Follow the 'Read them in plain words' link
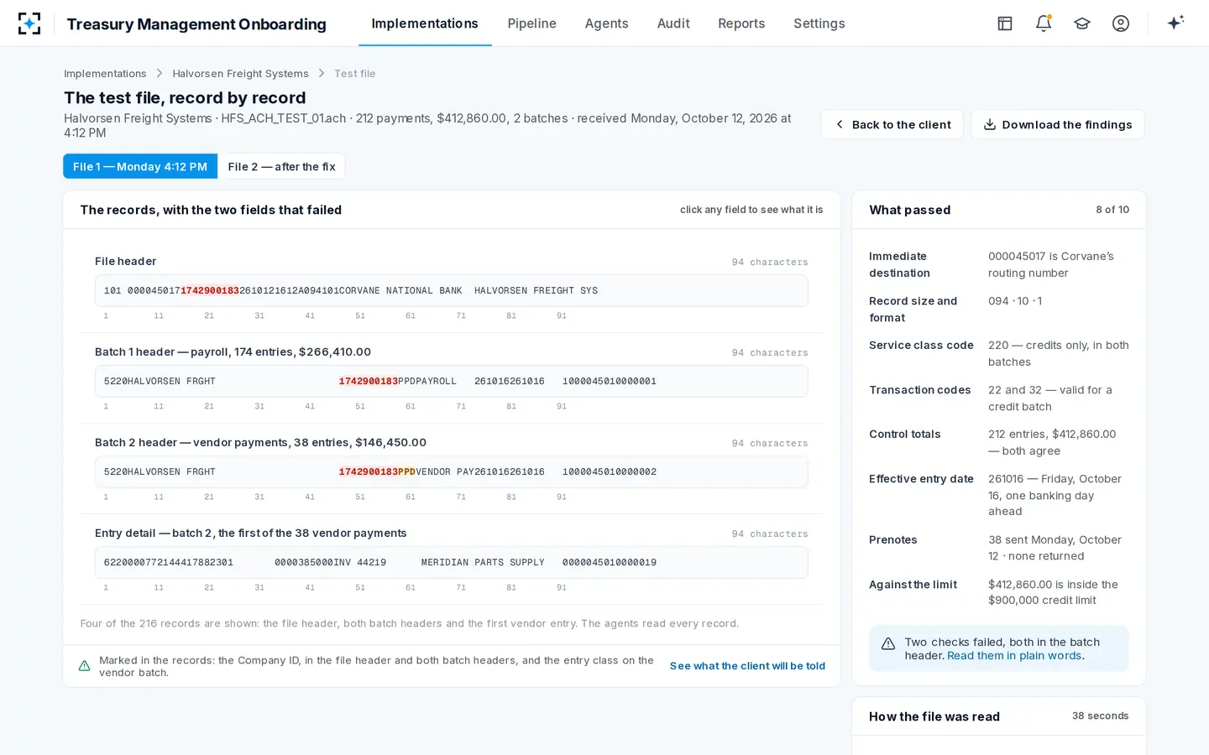This screenshot has width=1209, height=755. [1014, 656]
